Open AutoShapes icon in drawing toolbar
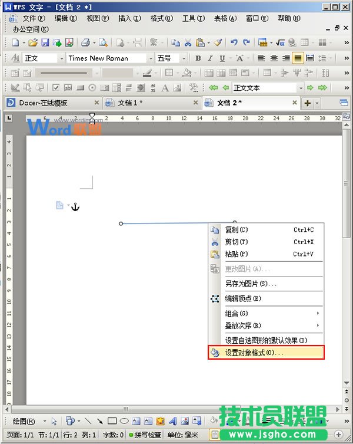 point(70,421)
